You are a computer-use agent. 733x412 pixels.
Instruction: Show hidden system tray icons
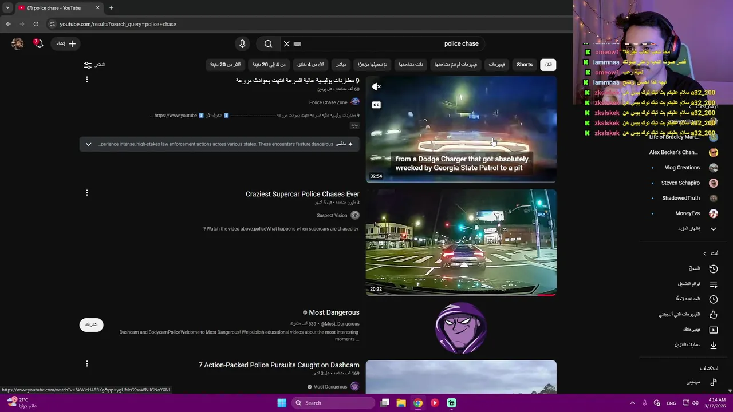pos(632,403)
